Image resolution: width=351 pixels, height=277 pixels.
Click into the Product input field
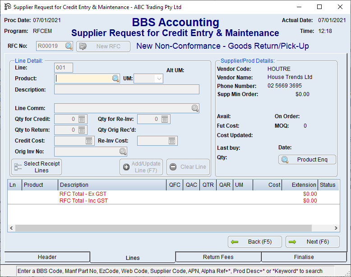point(83,78)
